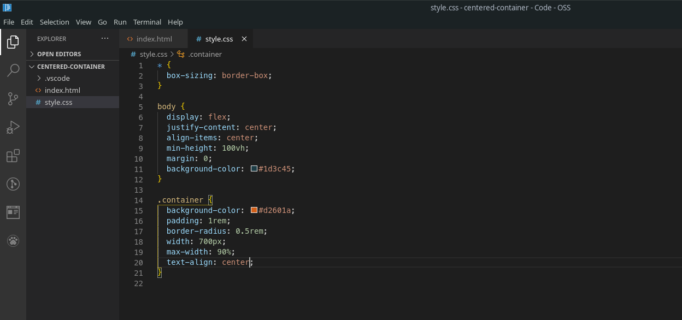The height and width of the screenshot is (320, 682).
Task: Open the Explorer view in the activity bar
Action: [x=13, y=41]
